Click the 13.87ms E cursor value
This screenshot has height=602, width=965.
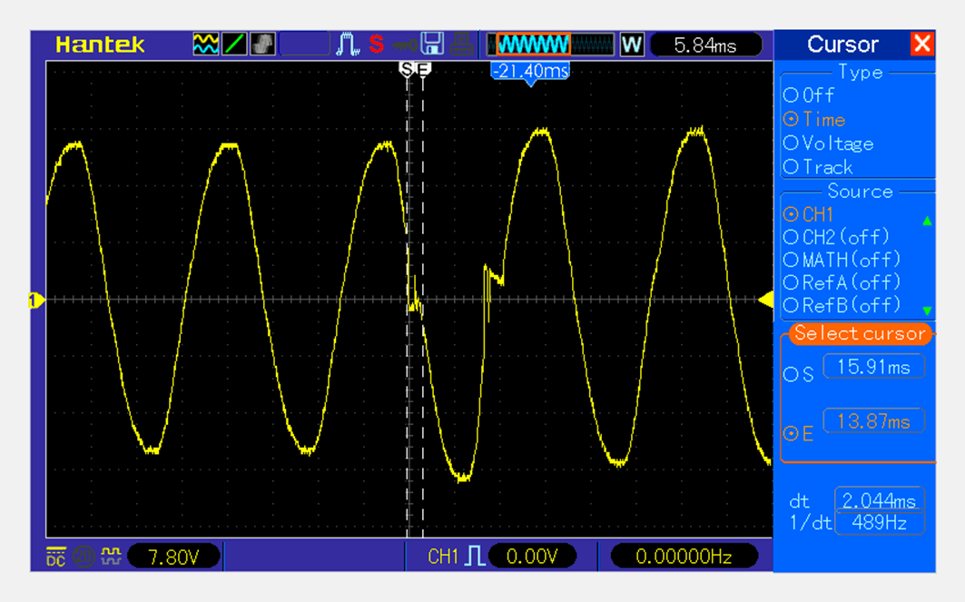pos(874,421)
